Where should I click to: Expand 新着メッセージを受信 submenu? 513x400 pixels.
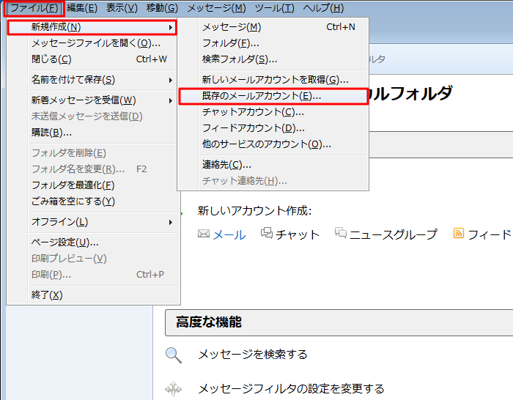tap(171, 100)
